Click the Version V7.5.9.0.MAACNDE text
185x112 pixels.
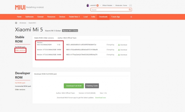click(47, 50)
